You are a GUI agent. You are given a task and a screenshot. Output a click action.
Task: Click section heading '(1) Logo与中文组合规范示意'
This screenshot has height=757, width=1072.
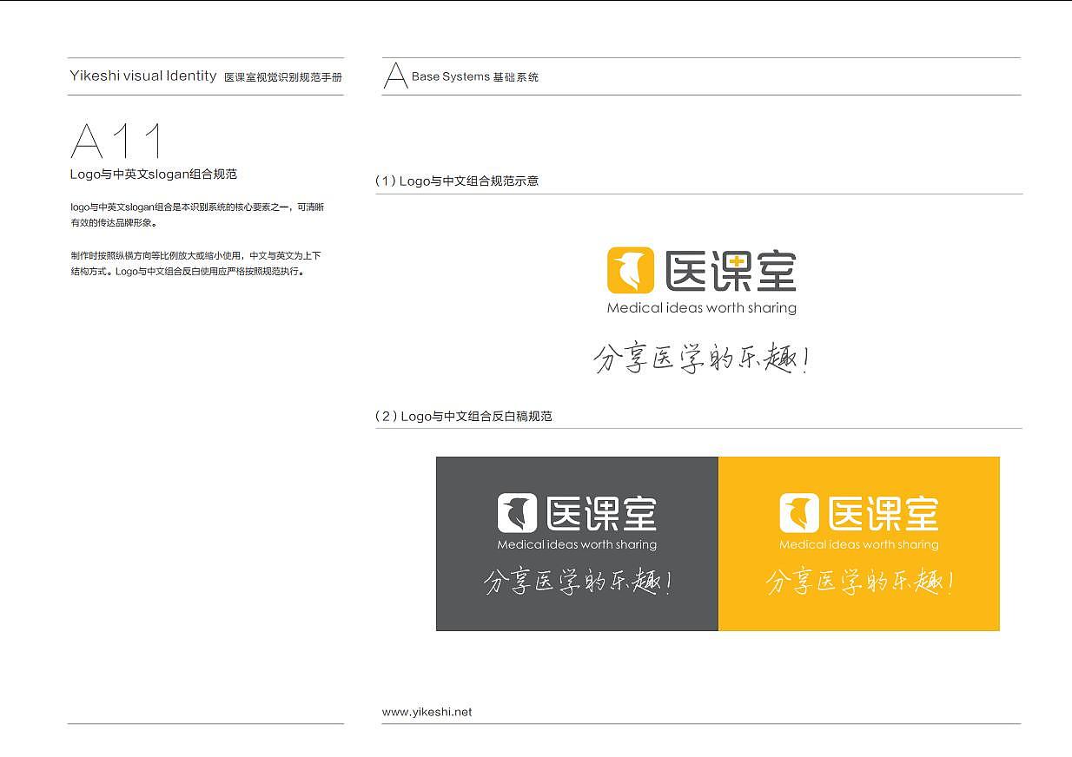[x=457, y=181]
